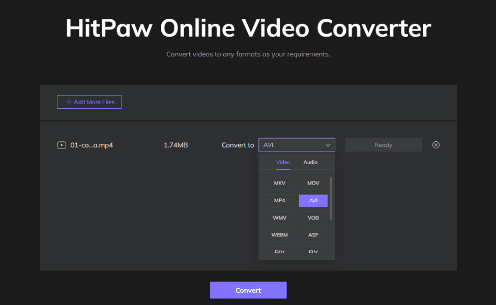Select FLV output format
The height and width of the screenshot is (305, 497).
click(x=313, y=251)
